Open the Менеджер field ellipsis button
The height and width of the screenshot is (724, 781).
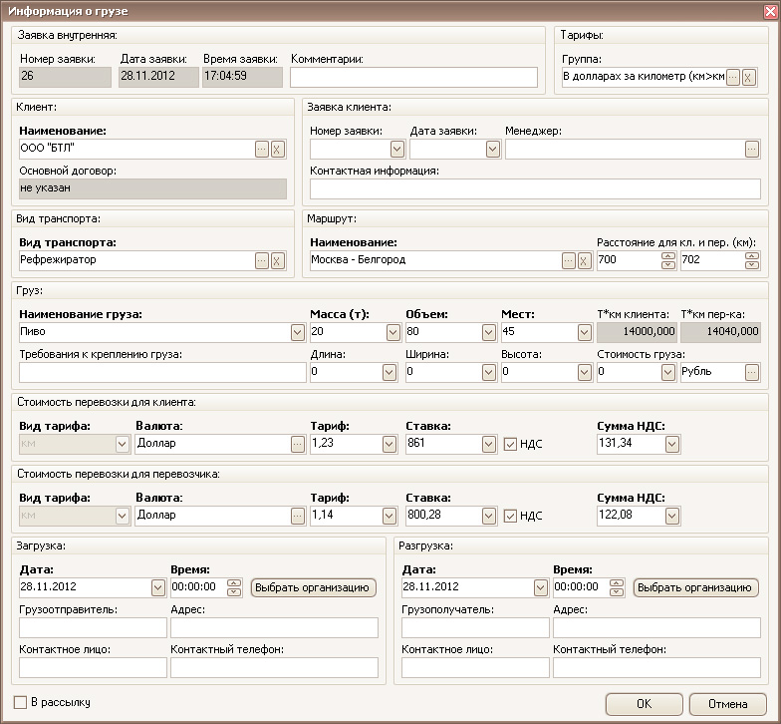752,149
